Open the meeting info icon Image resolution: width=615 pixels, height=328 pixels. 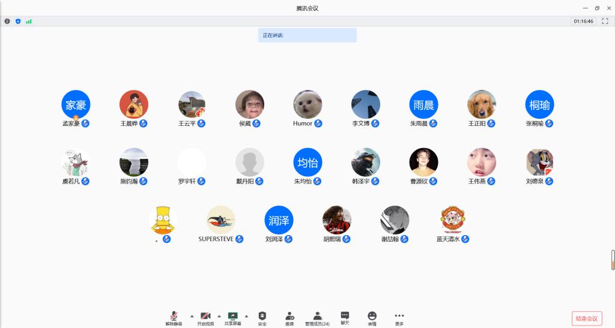(7, 21)
